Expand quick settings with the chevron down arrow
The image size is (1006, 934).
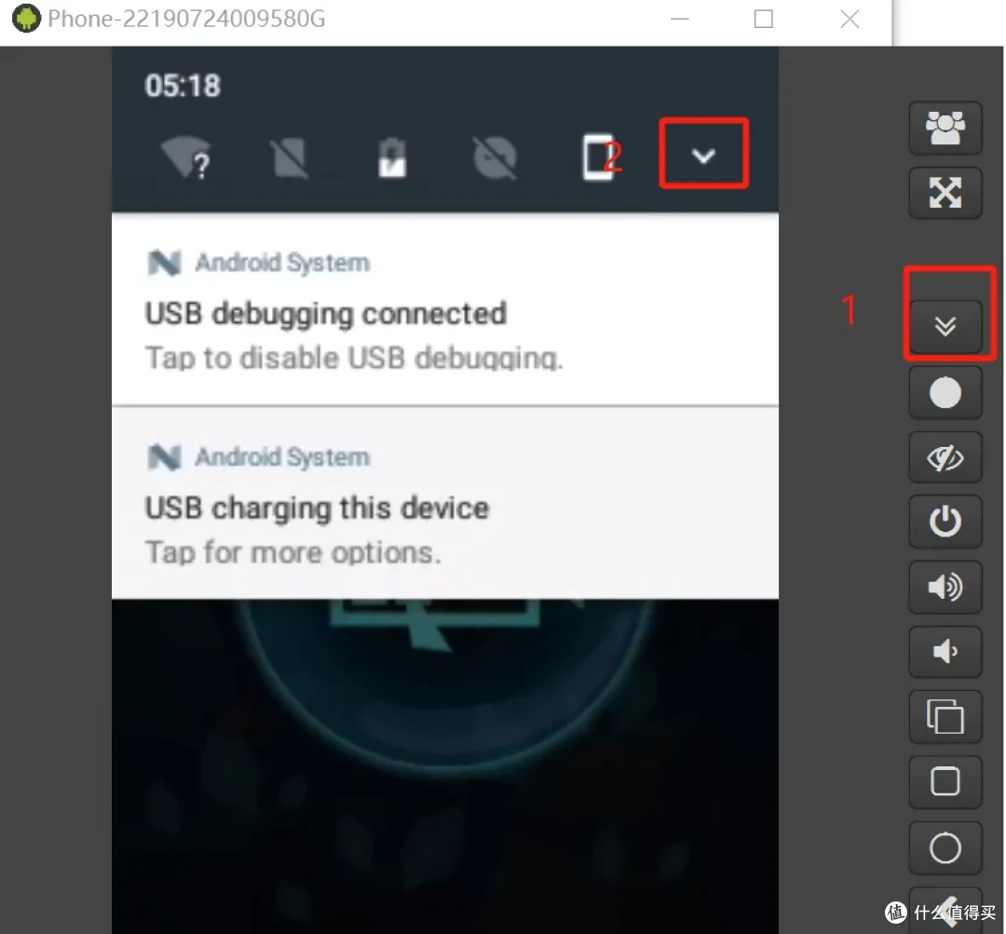point(704,156)
